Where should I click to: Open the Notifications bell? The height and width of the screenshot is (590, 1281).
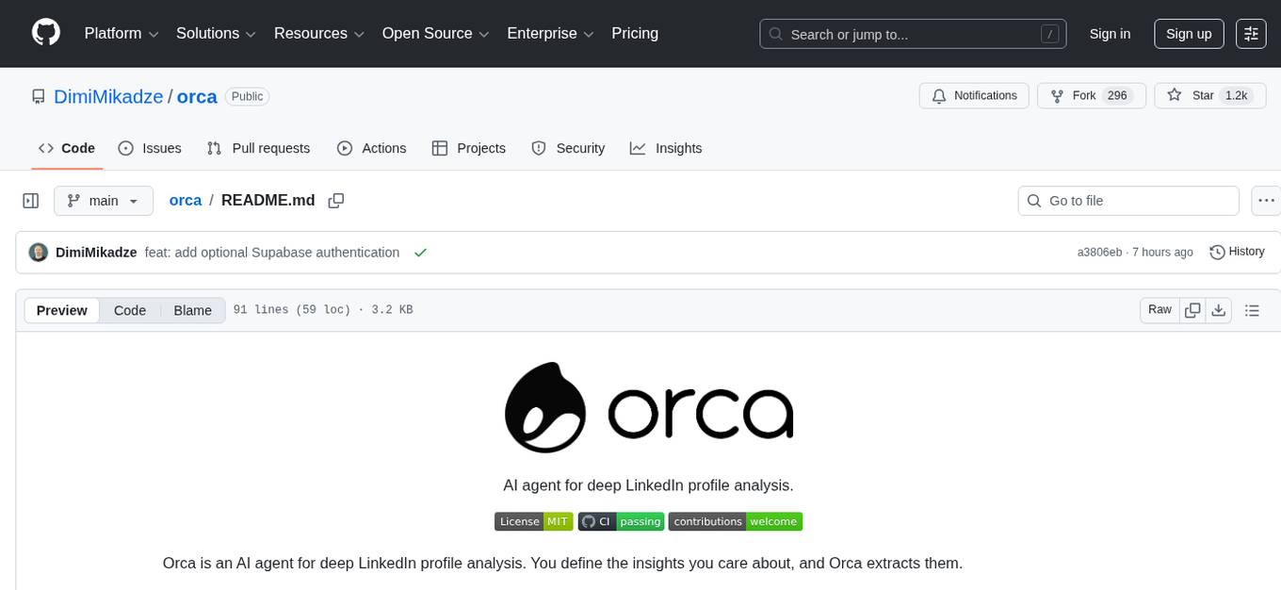point(974,95)
